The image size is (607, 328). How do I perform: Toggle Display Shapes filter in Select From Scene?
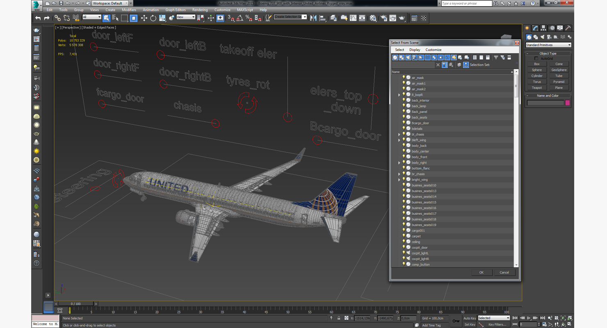[x=402, y=57]
